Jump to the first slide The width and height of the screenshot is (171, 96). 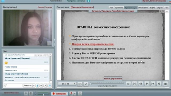pos(134,84)
